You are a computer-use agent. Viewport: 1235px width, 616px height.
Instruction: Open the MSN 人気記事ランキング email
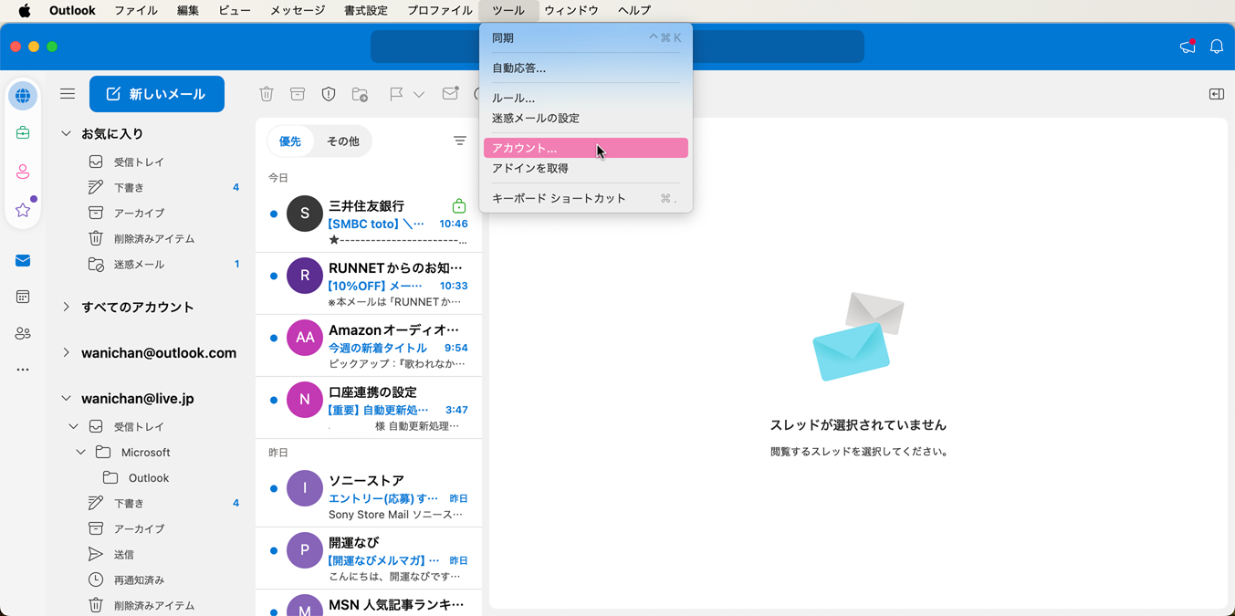point(369,603)
